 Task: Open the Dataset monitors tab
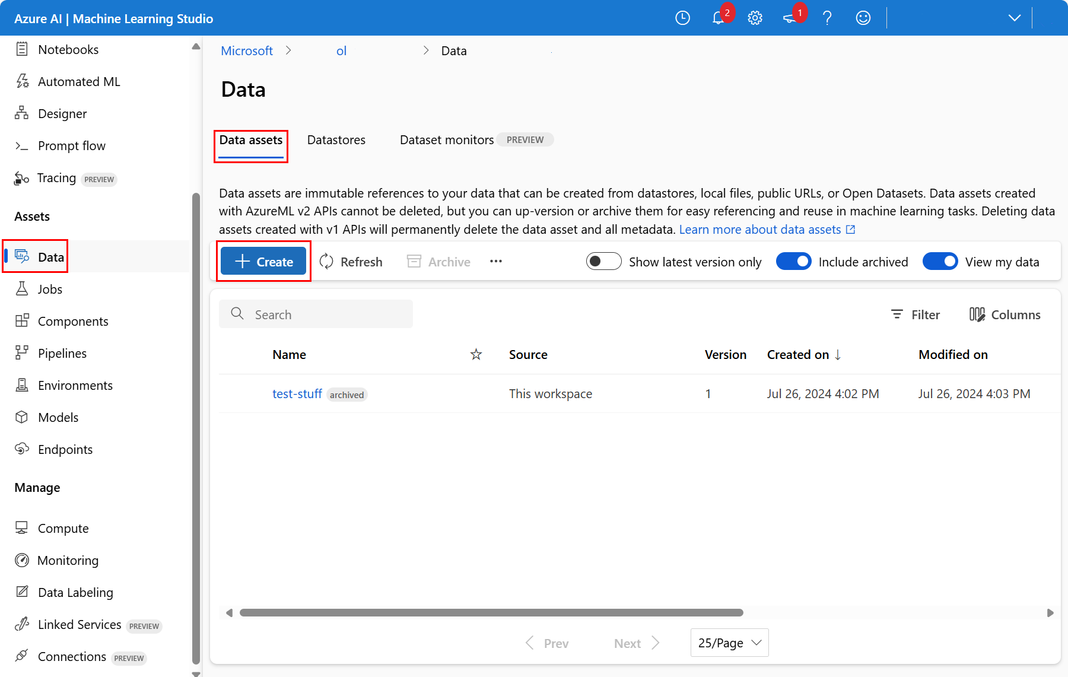[x=447, y=140]
